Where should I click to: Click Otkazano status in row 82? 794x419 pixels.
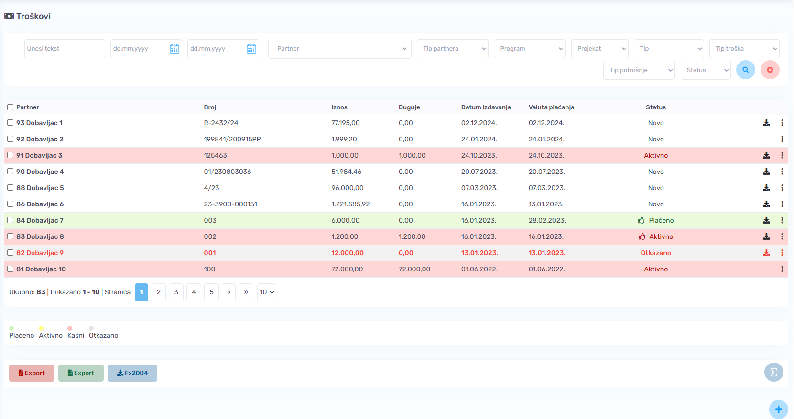click(x=656, y=253)
